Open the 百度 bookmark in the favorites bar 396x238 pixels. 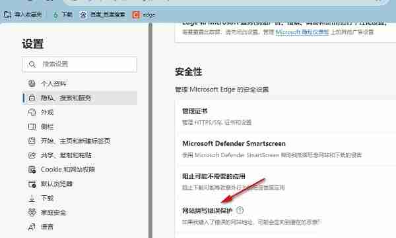102,14
